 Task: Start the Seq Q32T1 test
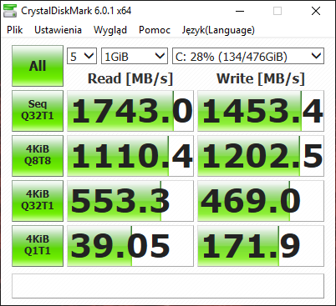click(38, 111)
